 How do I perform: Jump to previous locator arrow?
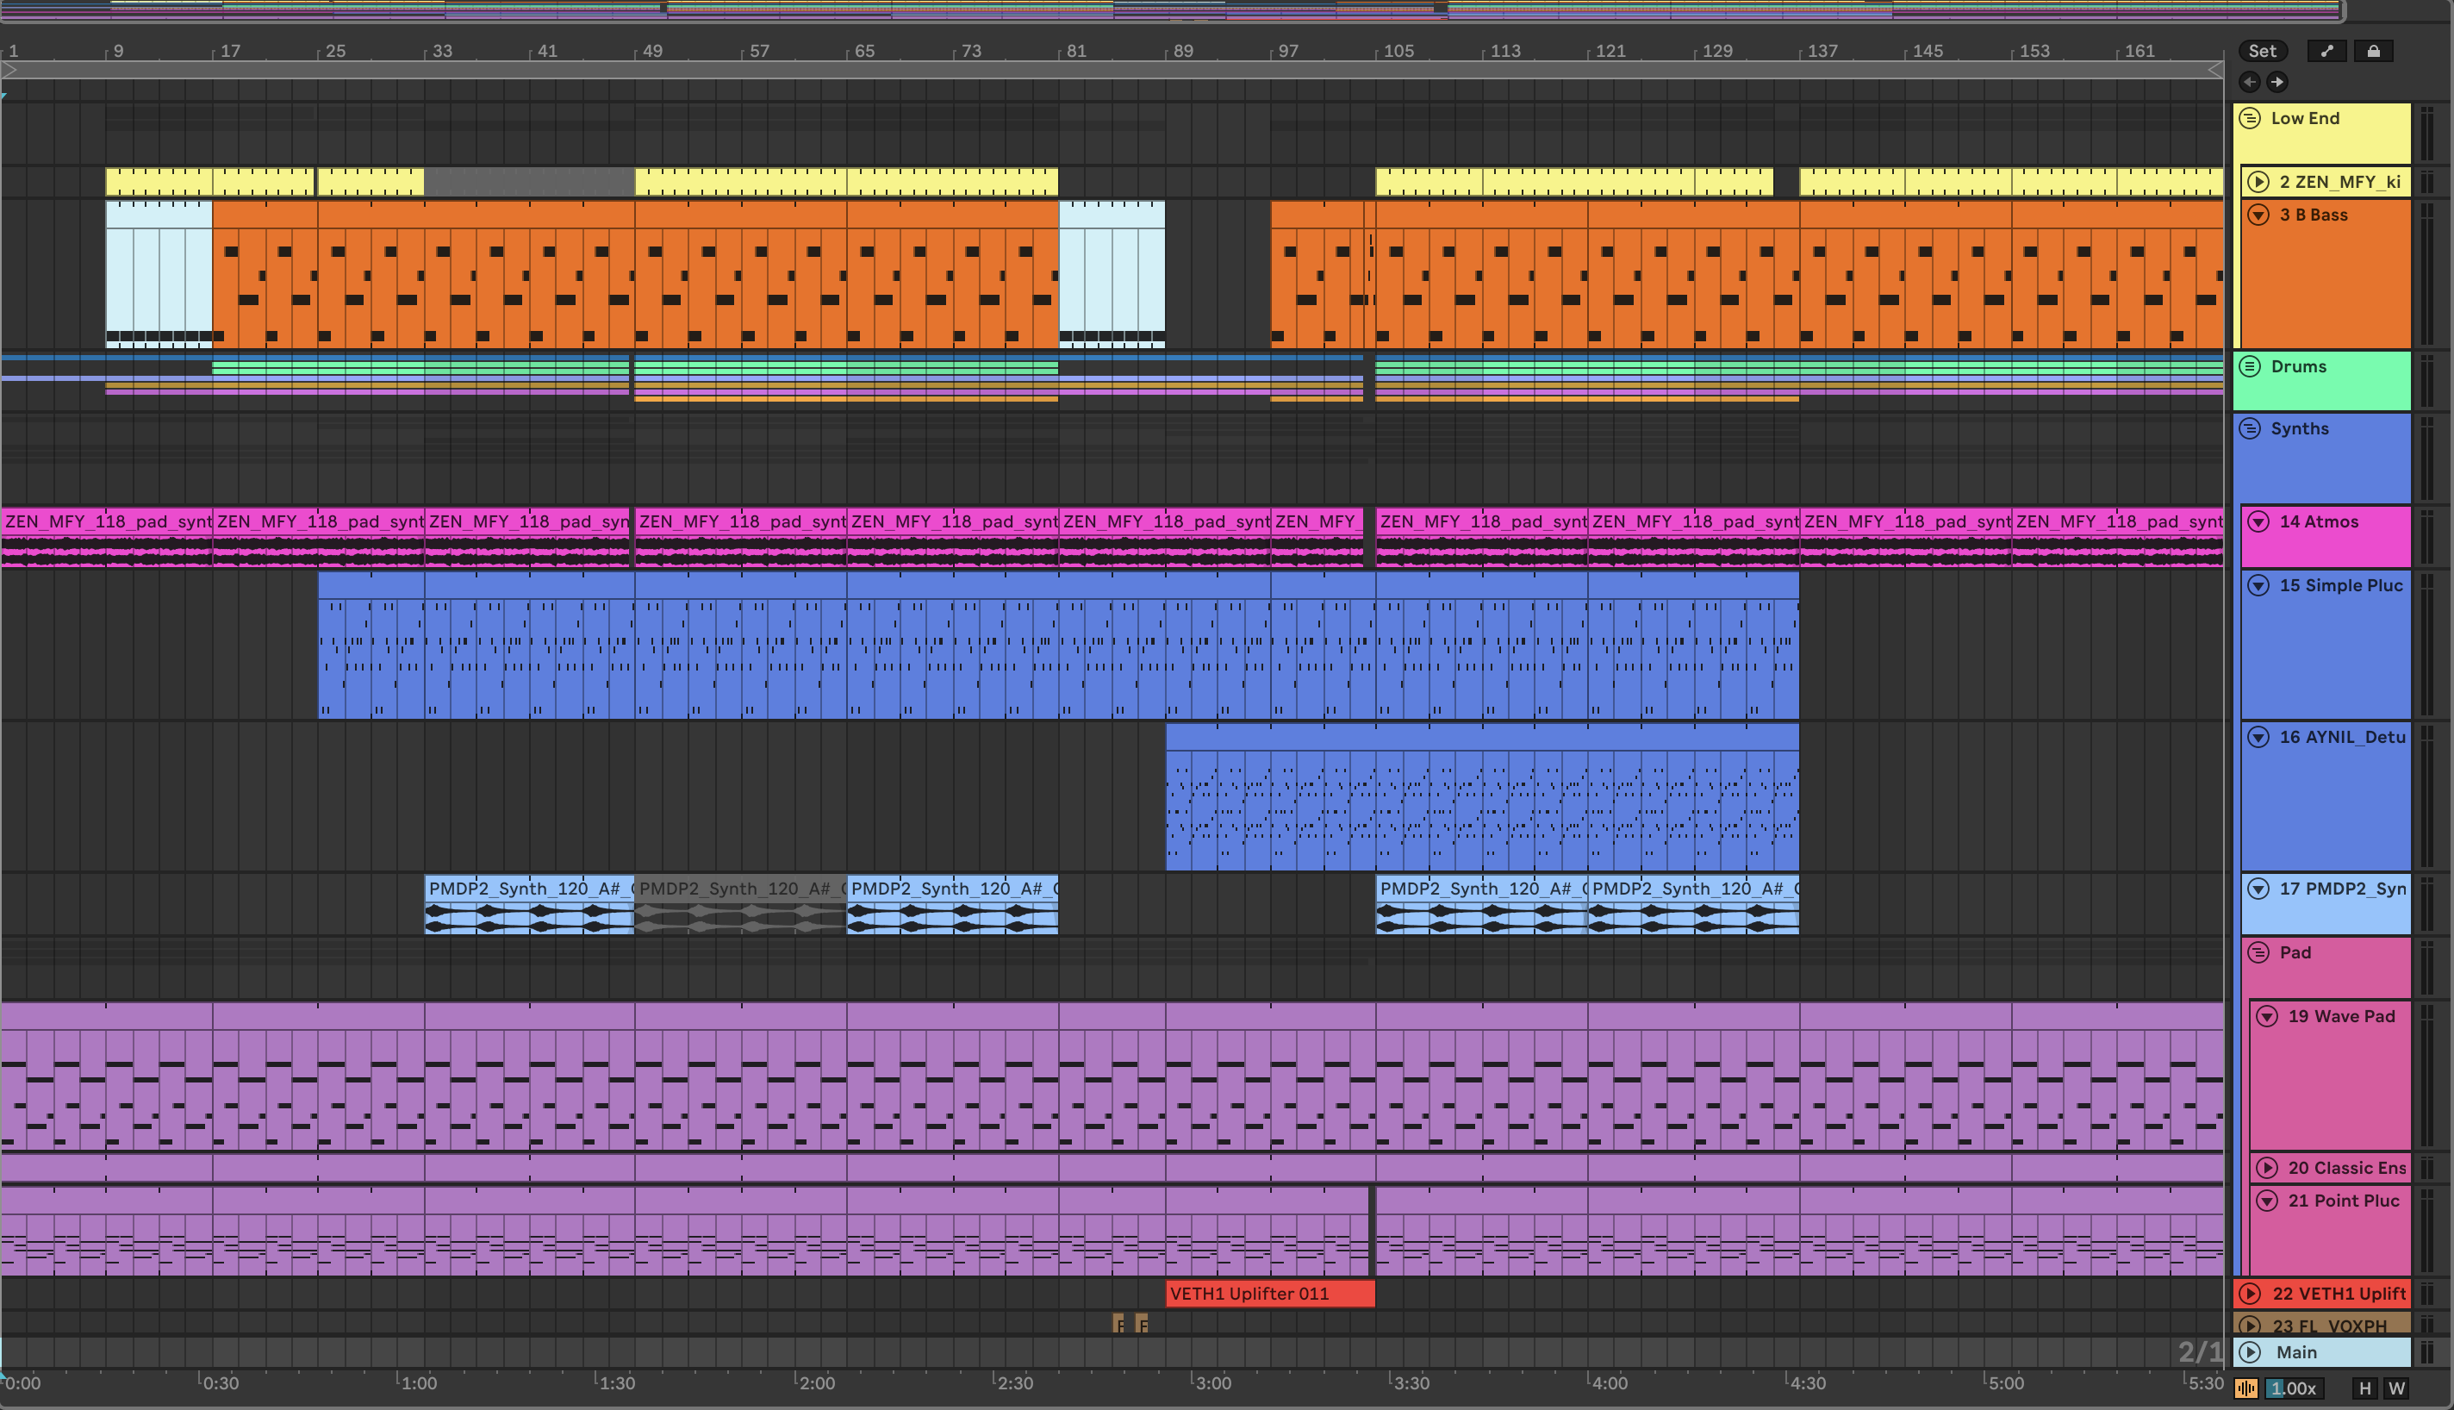pyautogui.click(x=2250, y=83)
